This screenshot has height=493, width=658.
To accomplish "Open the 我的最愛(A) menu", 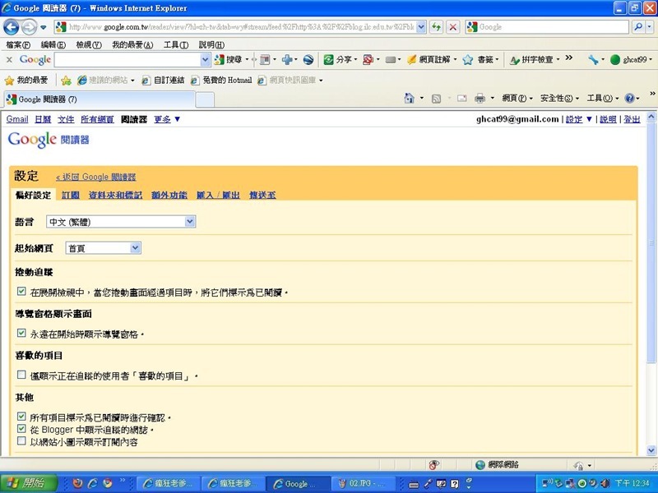I will pos(132,45).
